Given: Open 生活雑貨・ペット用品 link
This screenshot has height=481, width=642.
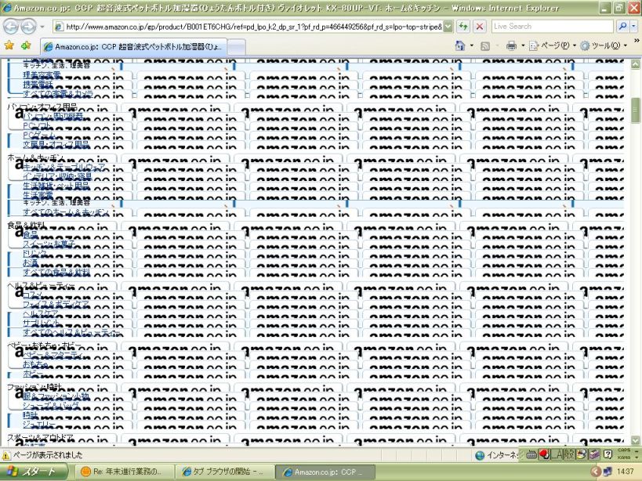Looking at the screenshot, I should click(56, 186).
